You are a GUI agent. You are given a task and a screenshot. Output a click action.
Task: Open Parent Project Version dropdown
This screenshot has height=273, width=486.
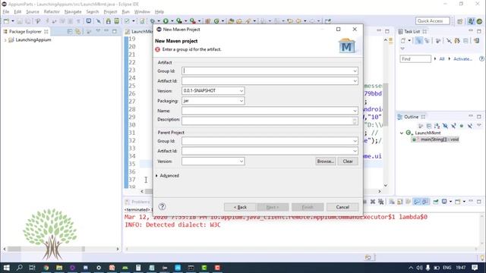pyautogui.click(x=241, y=162)
